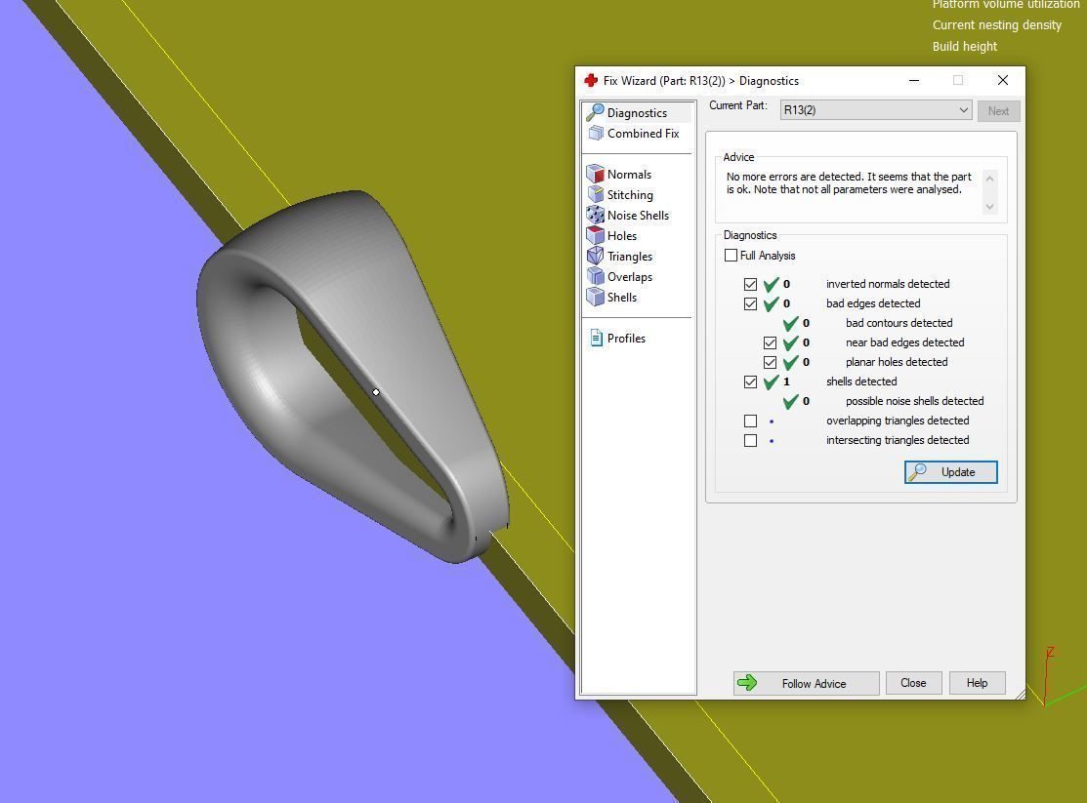The image size is (1087, 803).
Task: Click the green arrow on Follow Advice
Action: click(x=747, y=683)
